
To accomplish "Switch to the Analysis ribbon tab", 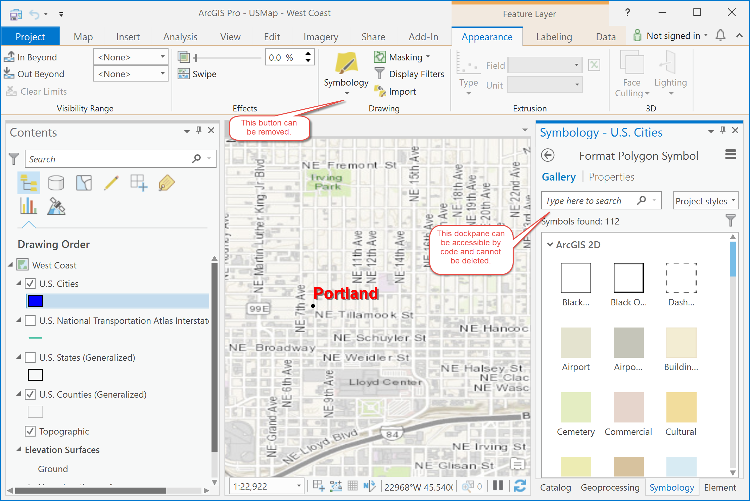I will point(180,37).
